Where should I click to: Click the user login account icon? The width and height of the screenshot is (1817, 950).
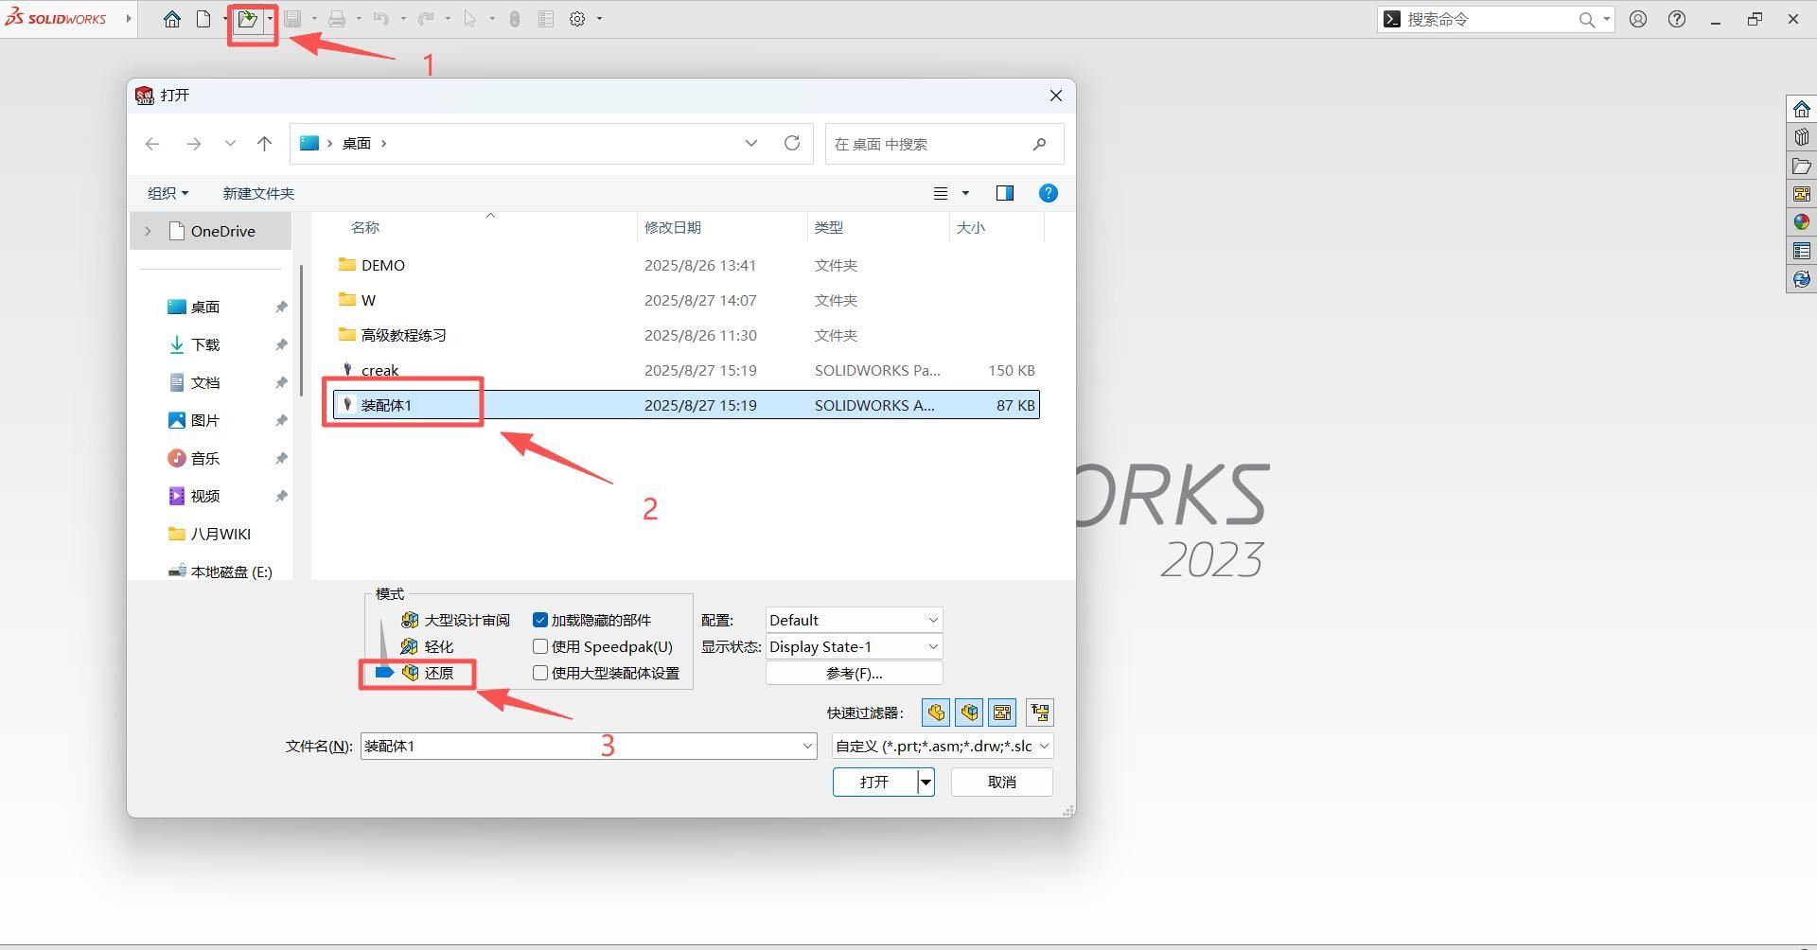tap(1638, 19)
